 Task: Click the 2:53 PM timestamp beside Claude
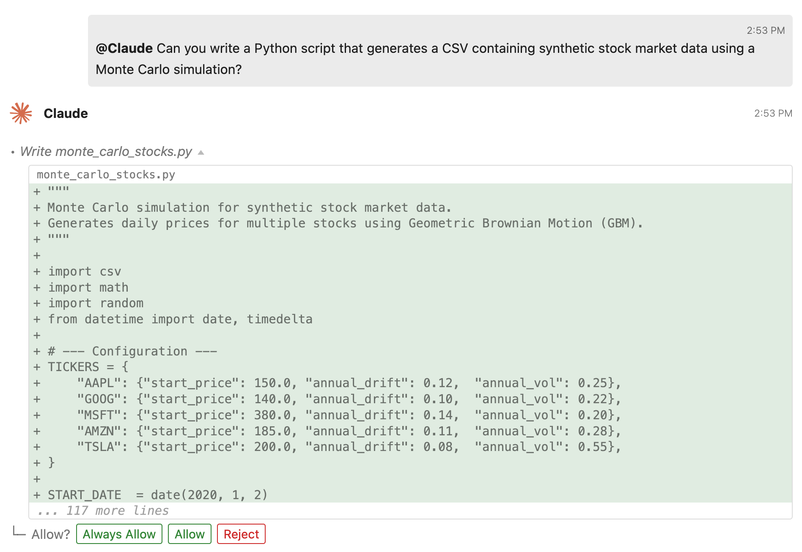pos(773,113)
